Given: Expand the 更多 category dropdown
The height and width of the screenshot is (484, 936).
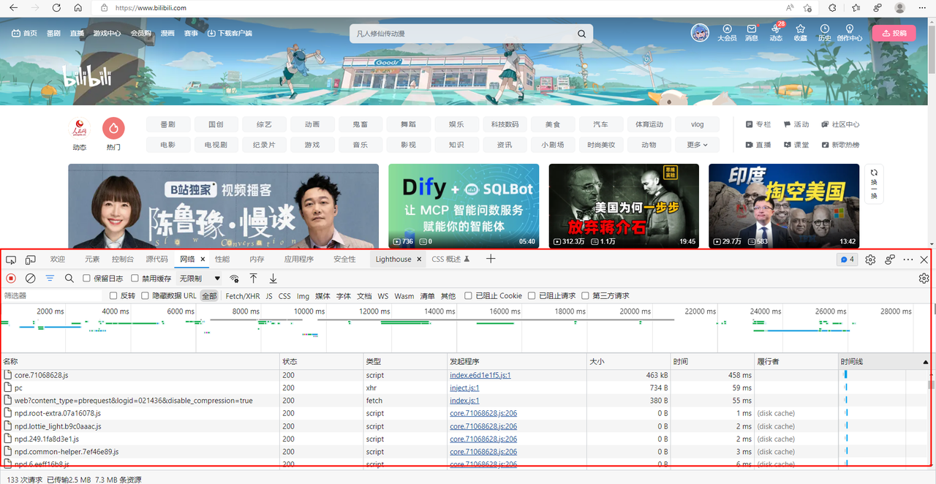Looking at the screenshot, I should click(x=697, y=145).
